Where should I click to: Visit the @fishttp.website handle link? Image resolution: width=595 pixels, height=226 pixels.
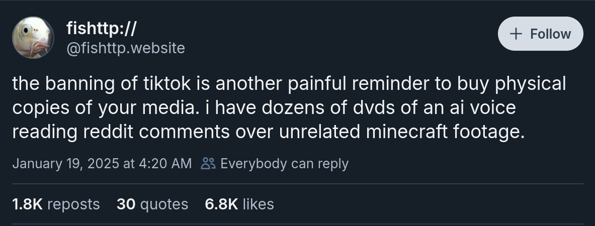[x=126, y=48]
